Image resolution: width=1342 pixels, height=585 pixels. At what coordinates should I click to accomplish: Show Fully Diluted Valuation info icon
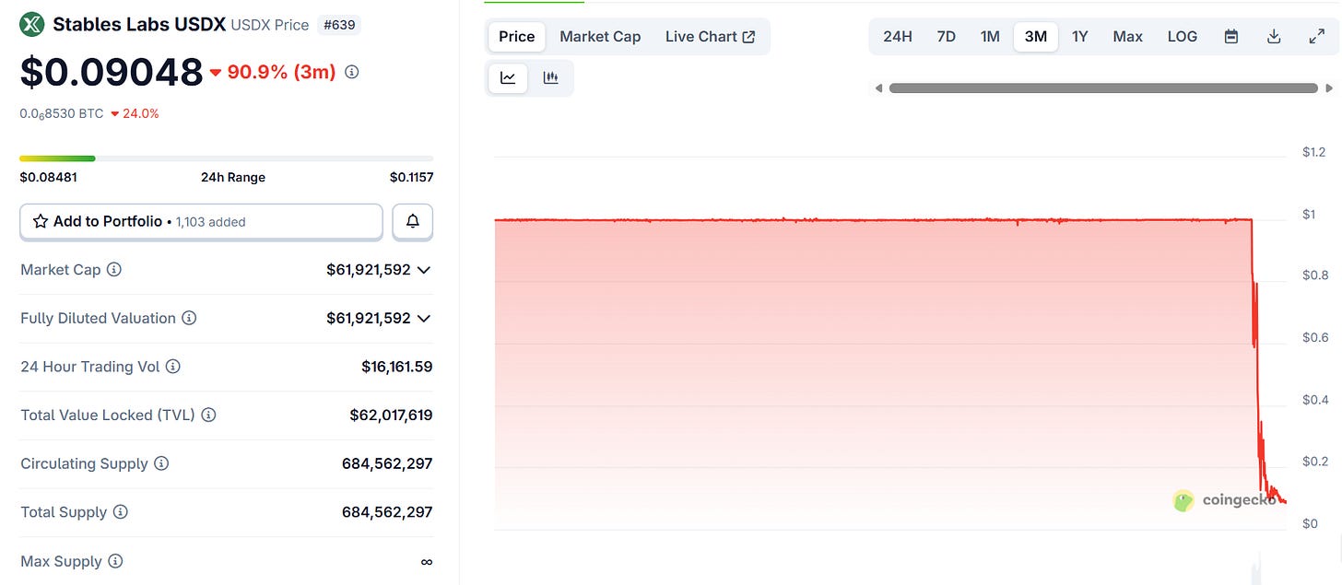coord(188,318)
